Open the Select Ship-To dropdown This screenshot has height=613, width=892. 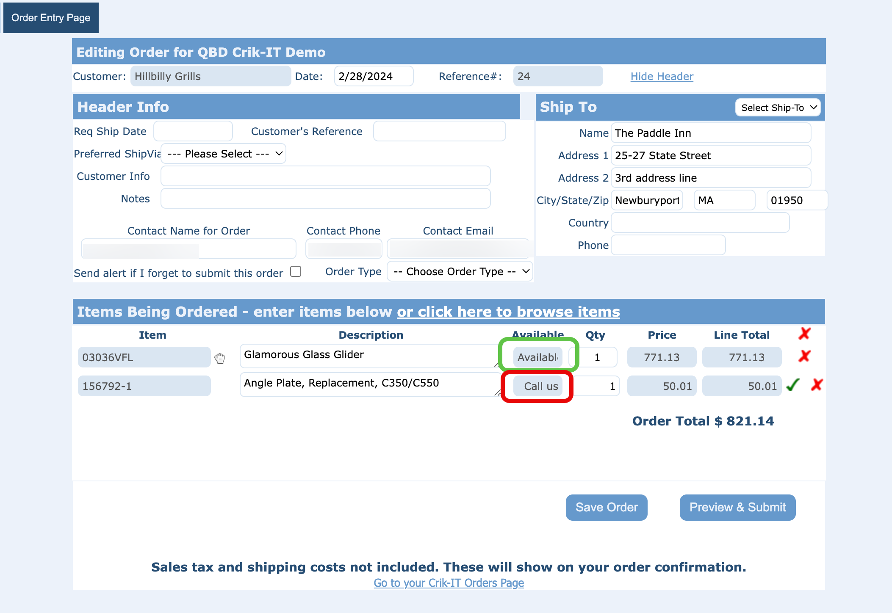coord(778,108)
